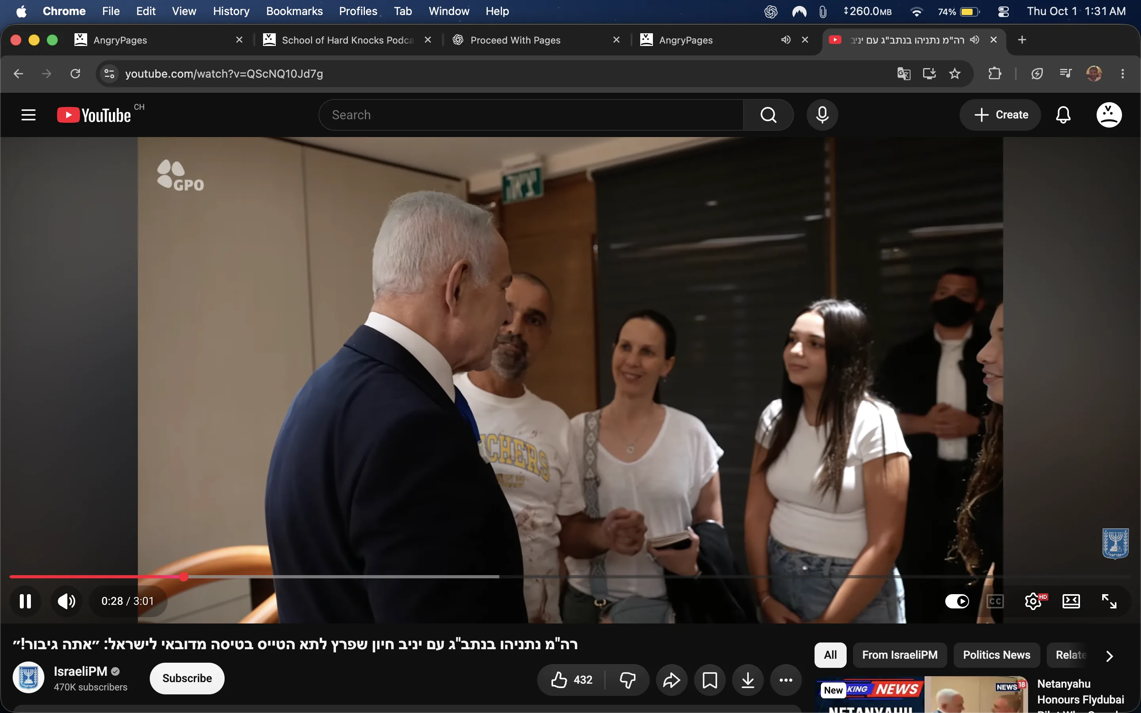Download the video using download icon
Image resolution: width=1141 pixels, height=713 pixels.
(x=748, y=679)
